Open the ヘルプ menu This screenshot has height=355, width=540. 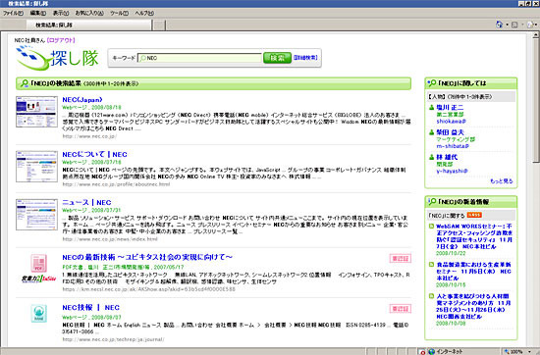144,13
